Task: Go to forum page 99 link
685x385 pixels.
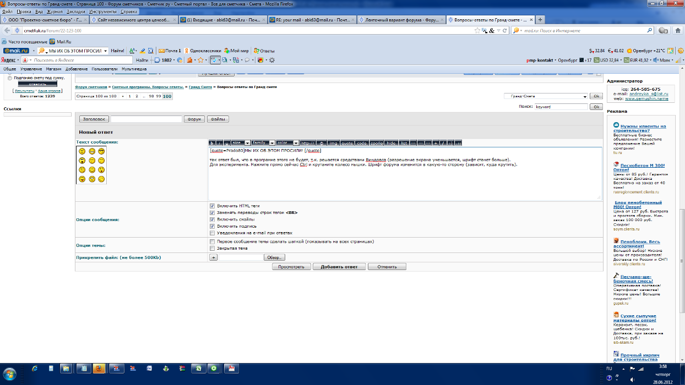Action: point(159,96)
